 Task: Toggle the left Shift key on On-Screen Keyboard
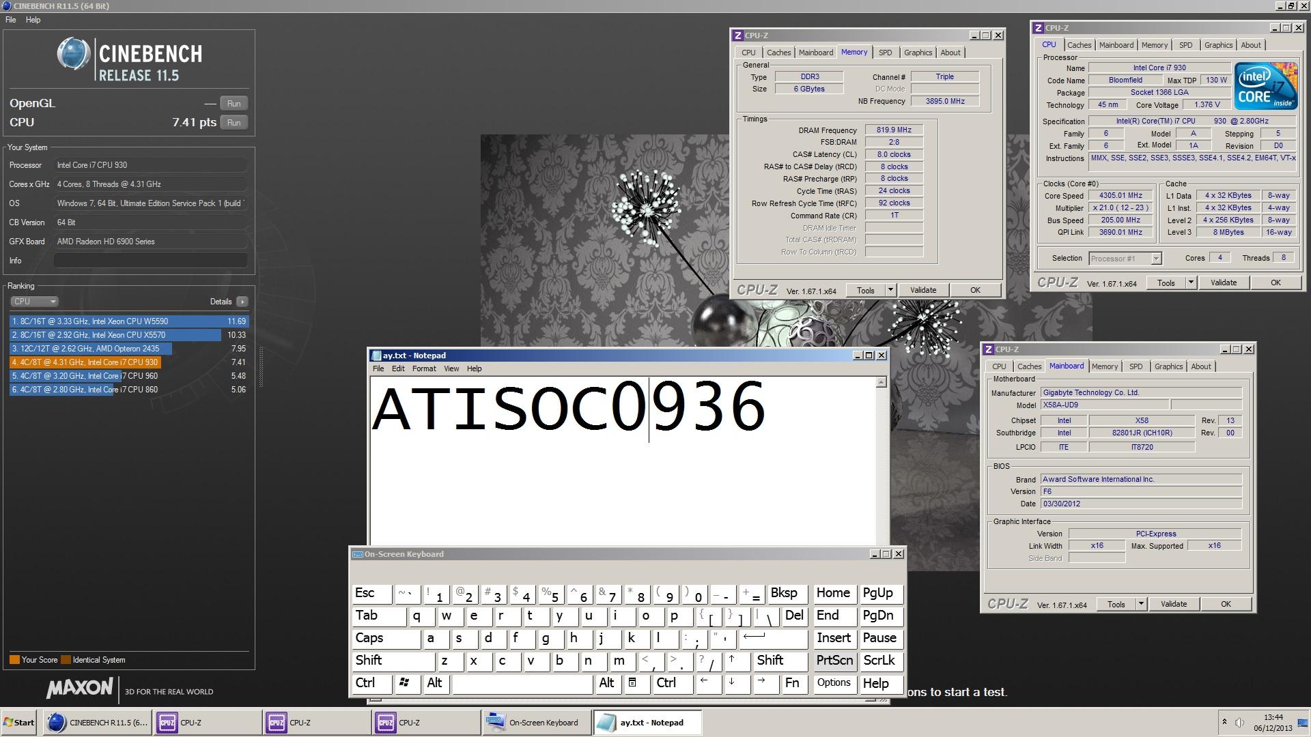393,661
